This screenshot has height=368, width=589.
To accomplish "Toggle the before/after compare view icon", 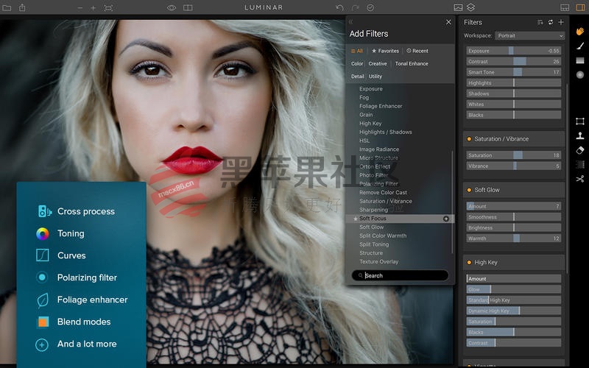I will (x=188, y=7).
